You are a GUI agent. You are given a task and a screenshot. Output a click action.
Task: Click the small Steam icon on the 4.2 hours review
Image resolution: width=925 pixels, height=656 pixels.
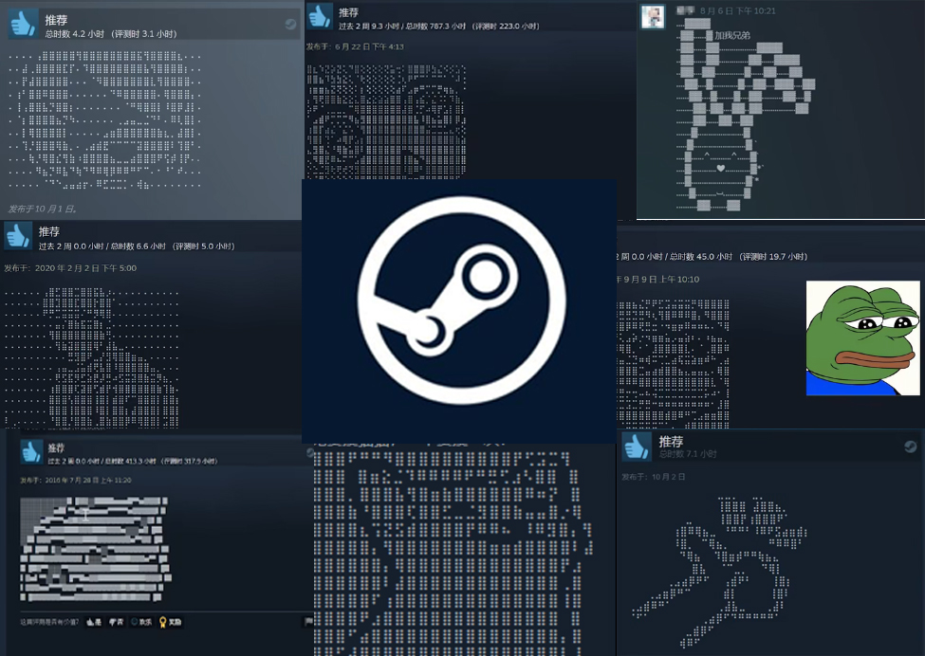[x=291, y=25]
